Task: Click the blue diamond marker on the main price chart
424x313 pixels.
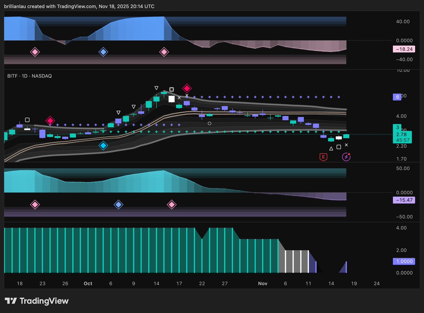Action: click(x=103, y=146)
